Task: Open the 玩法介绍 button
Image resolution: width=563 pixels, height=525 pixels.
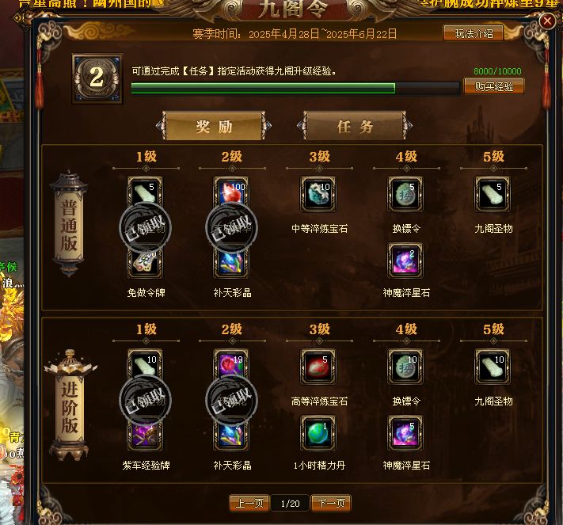Action: [x=474, y=34]
